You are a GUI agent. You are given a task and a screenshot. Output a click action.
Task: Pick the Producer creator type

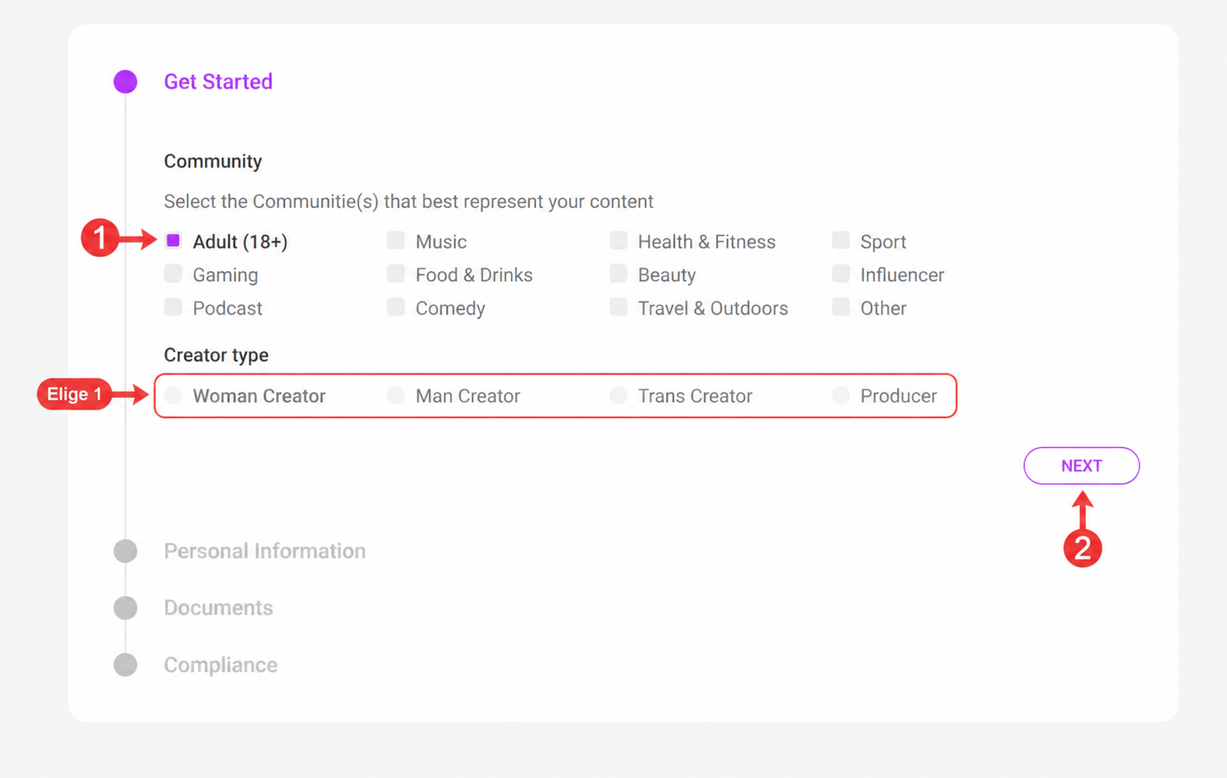[841, 395]
